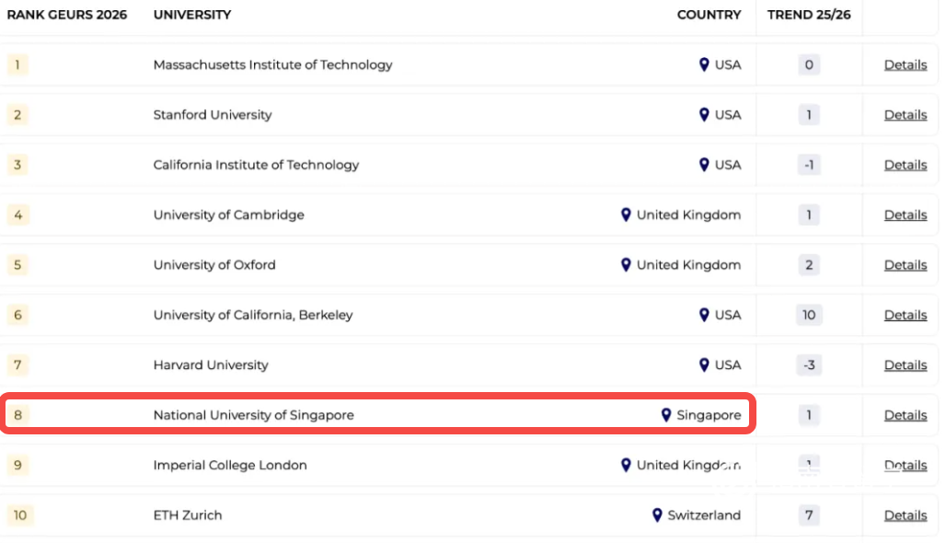
Task: Click the pin icon in the Harvard University row
Action: point(704,364)
